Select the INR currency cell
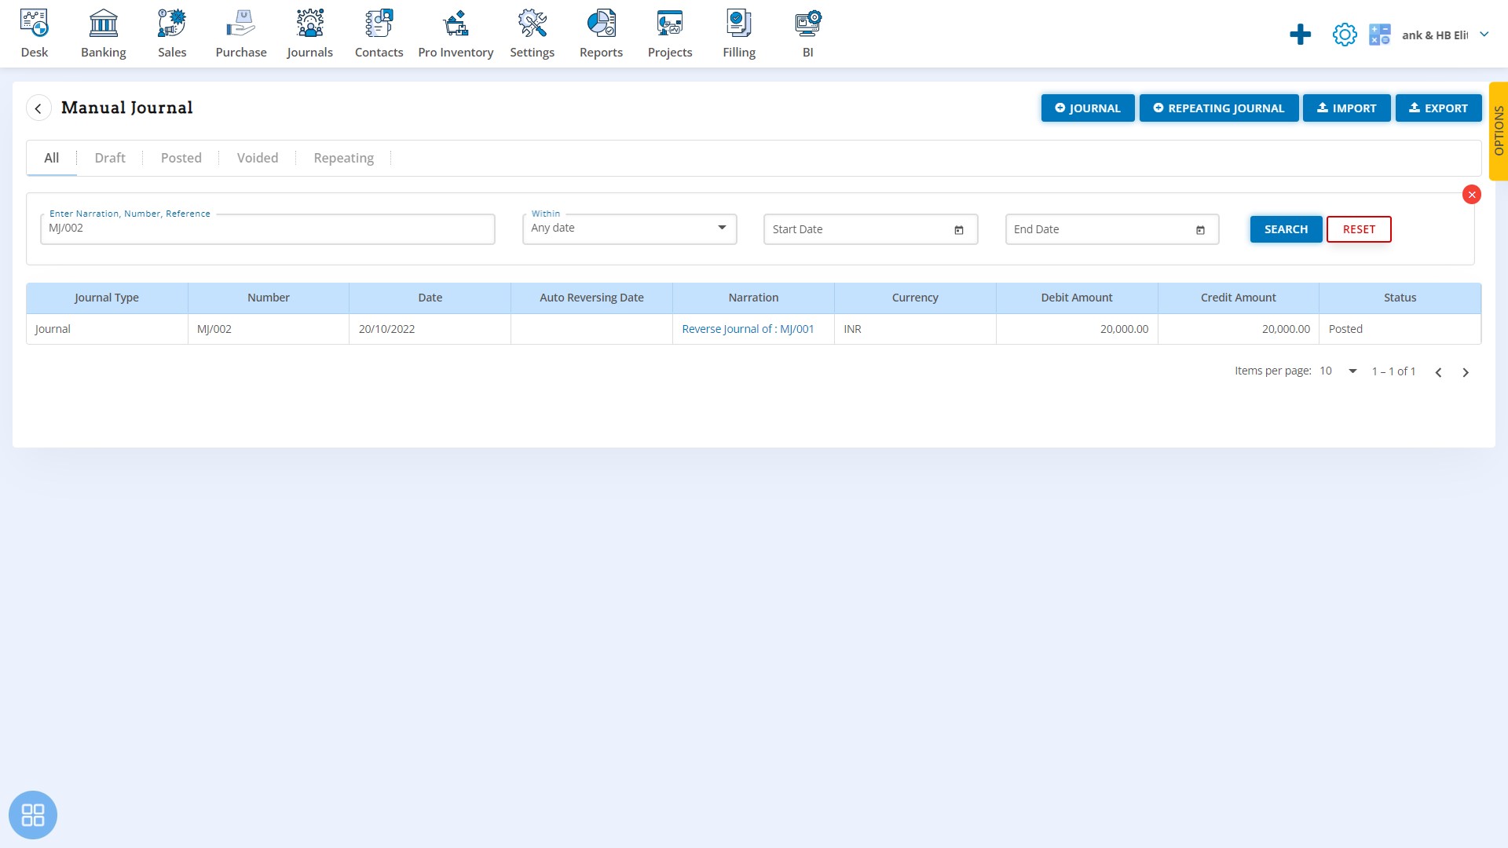Image resolution: width=1508 pixels, height=848 pixels. click(915, 329)
